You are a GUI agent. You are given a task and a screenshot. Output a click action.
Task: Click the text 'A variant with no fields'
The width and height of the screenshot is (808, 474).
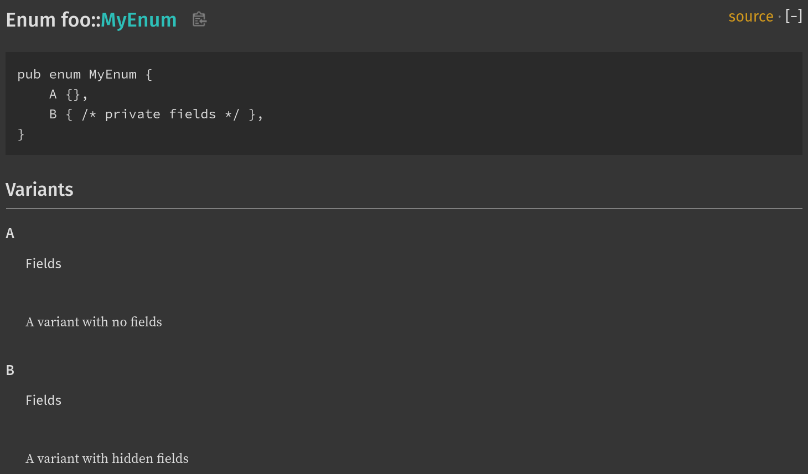94,322
